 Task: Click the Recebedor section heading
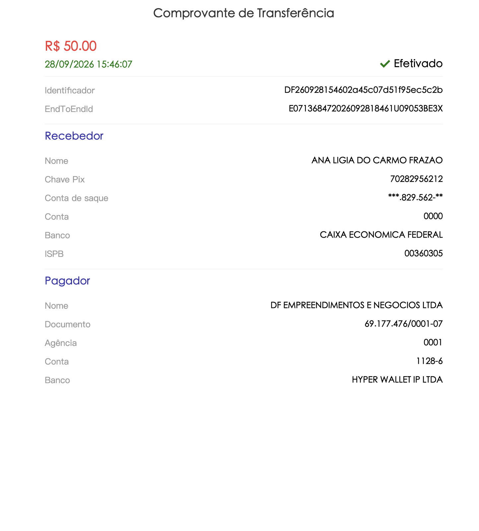[x=74, y=136]
